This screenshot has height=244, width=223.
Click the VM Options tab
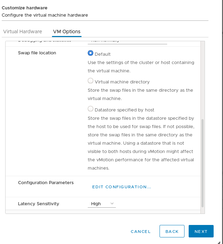click(x=67, y=31)
